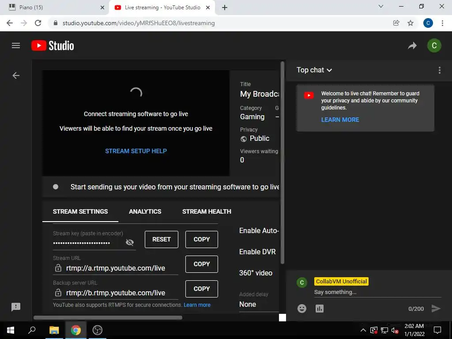Bookmark this page with star icon

pos(411,23)
